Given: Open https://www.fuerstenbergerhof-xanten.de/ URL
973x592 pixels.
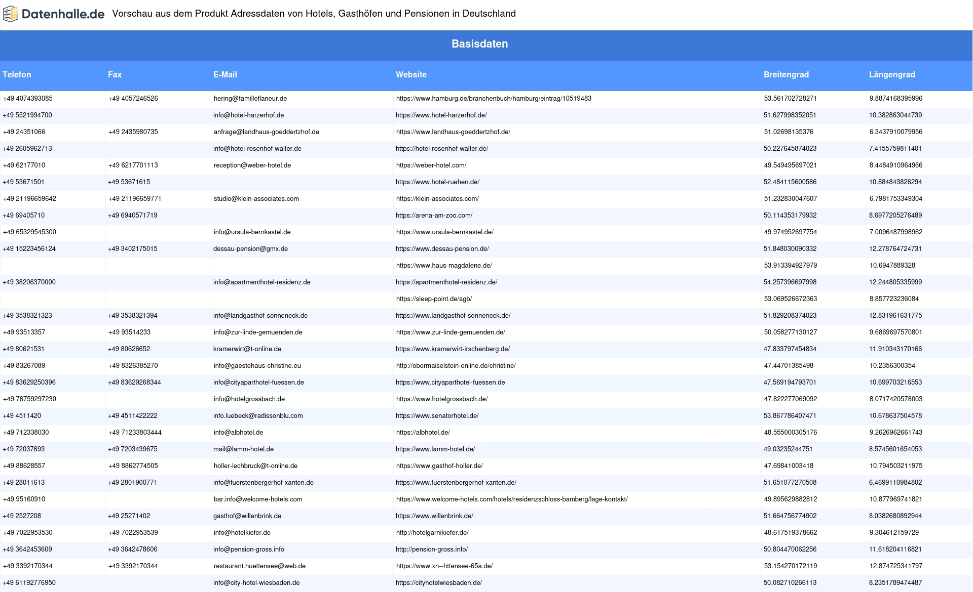Looking at the screenshot, I should click(456, 483).
